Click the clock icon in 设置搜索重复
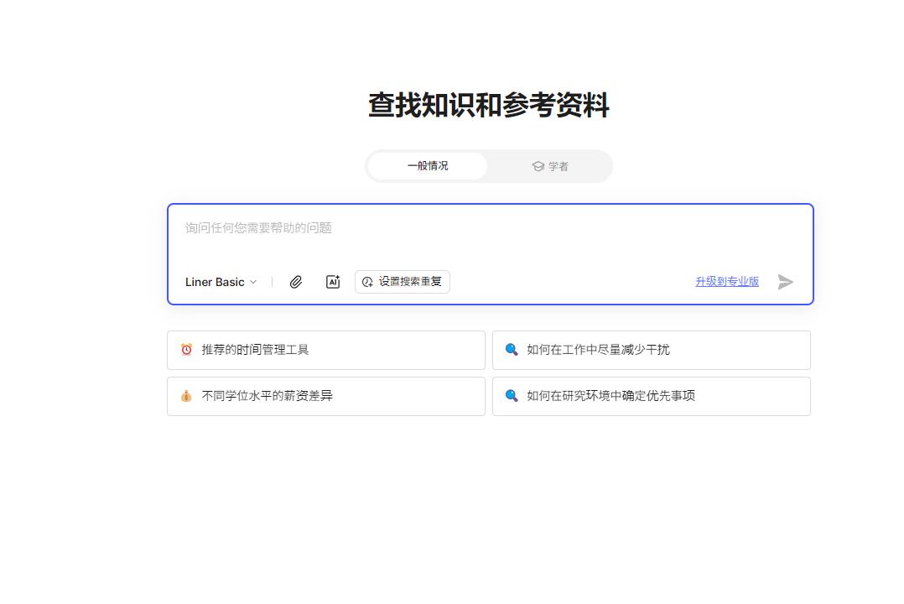The image size is (904, 604). click(366, 282)
